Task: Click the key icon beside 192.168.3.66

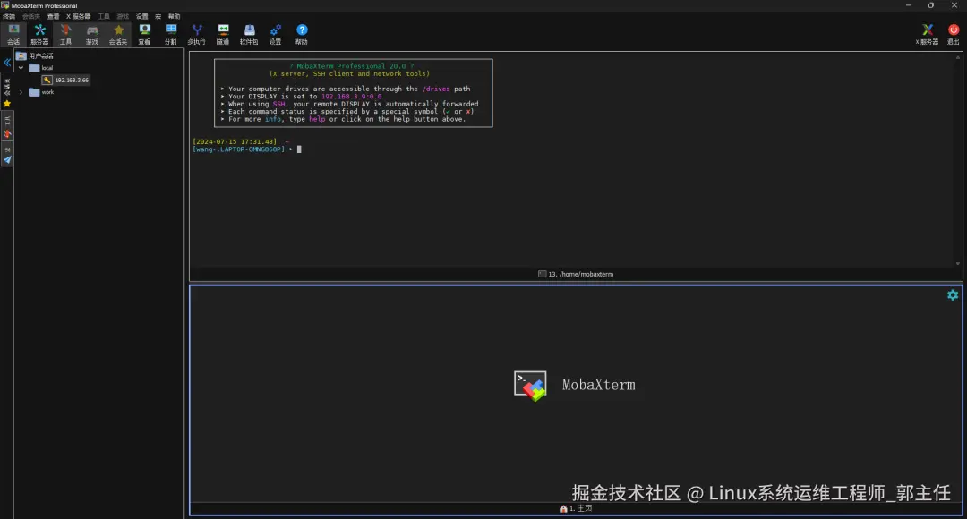Action: 47,81
